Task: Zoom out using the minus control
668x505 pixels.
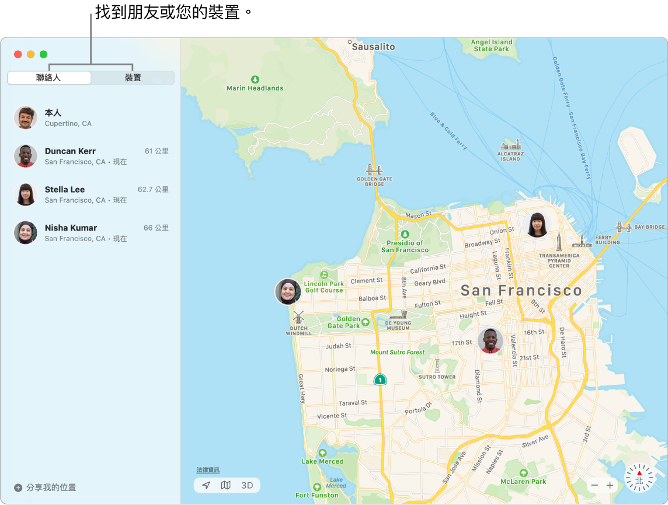Action: pyautogui.click(x=594, y=485)
